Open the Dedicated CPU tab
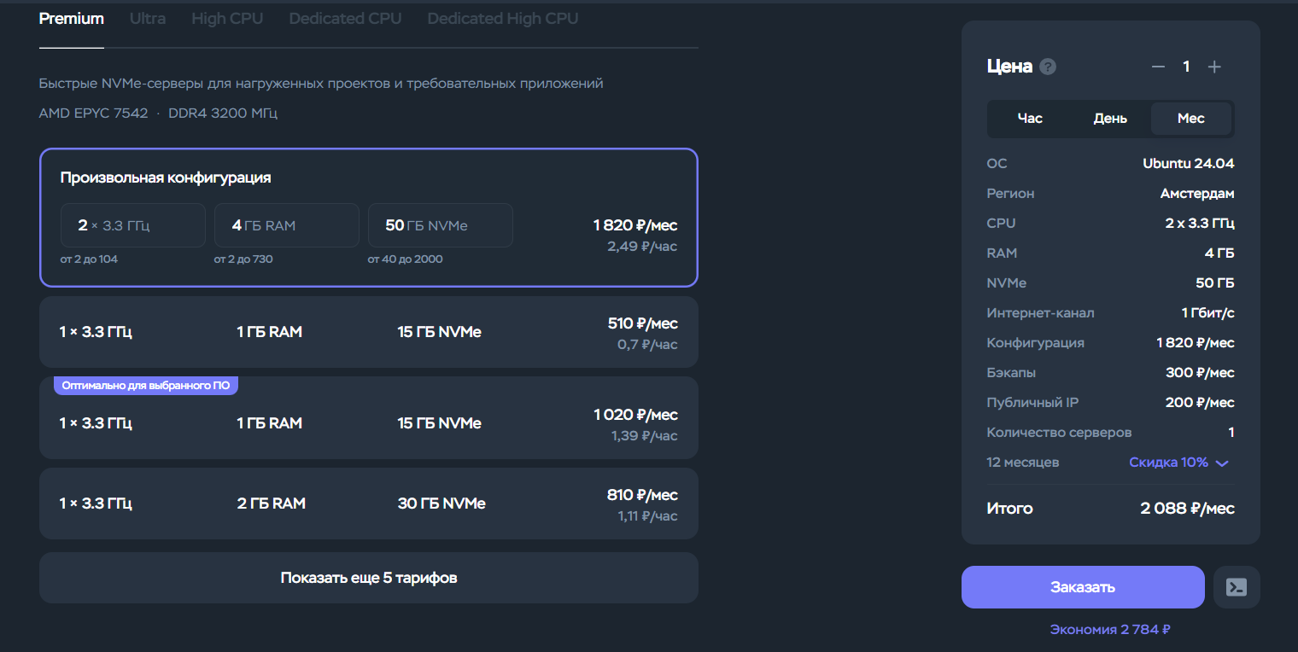Viewport: 1298px width, 652px height. pos(345,19)
